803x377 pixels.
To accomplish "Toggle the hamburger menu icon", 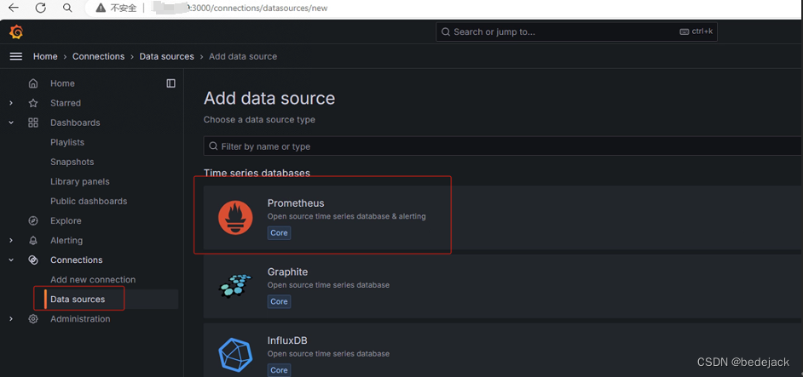I will coord(15,56).
